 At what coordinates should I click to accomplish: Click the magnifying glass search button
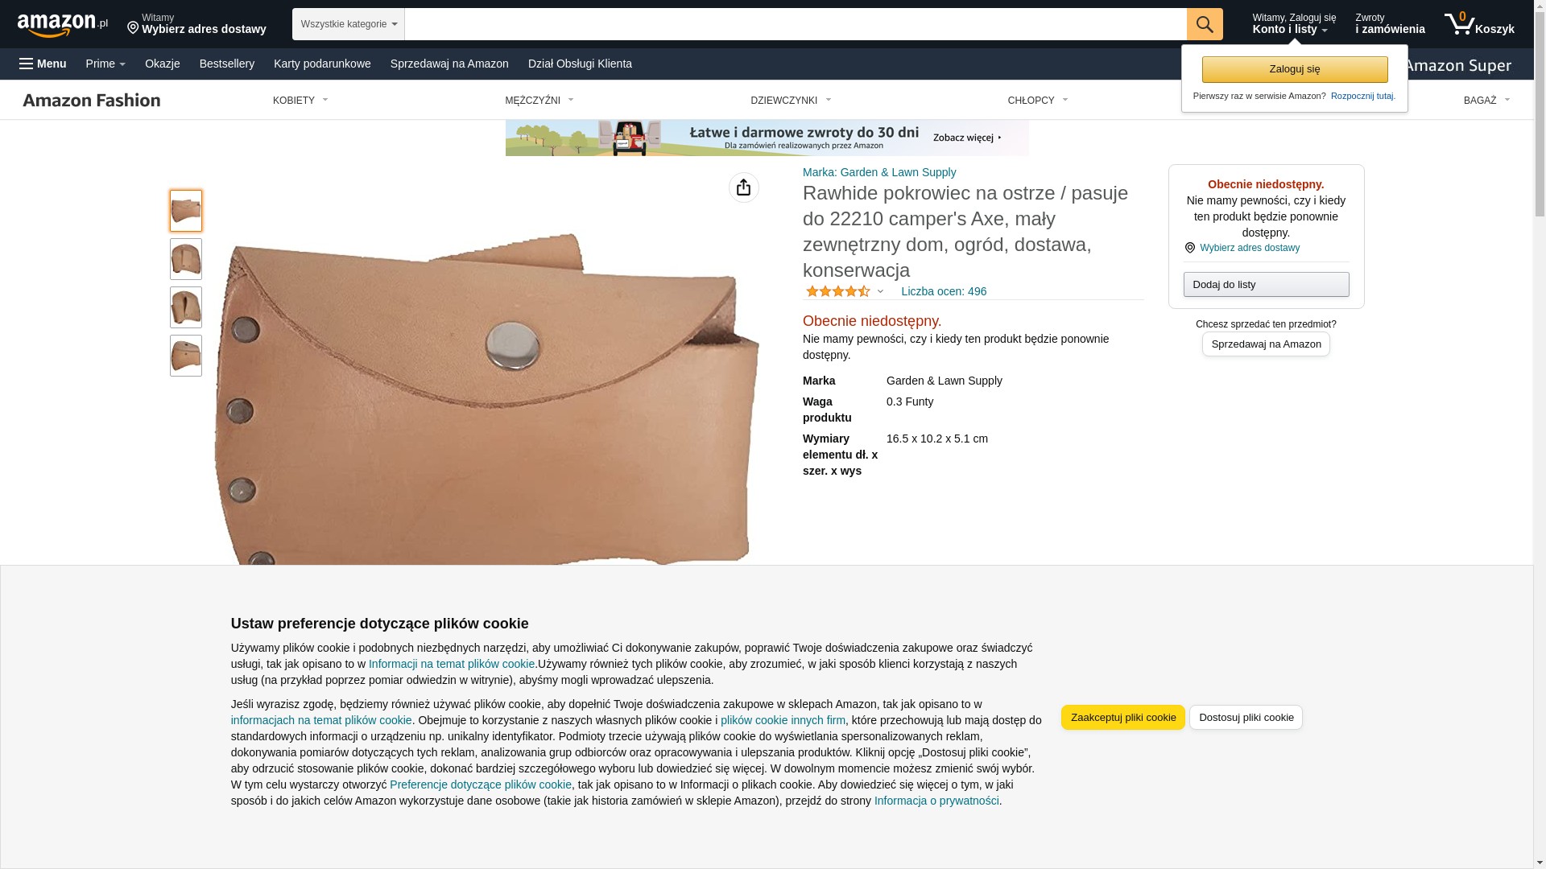[x=1205, y=24]
